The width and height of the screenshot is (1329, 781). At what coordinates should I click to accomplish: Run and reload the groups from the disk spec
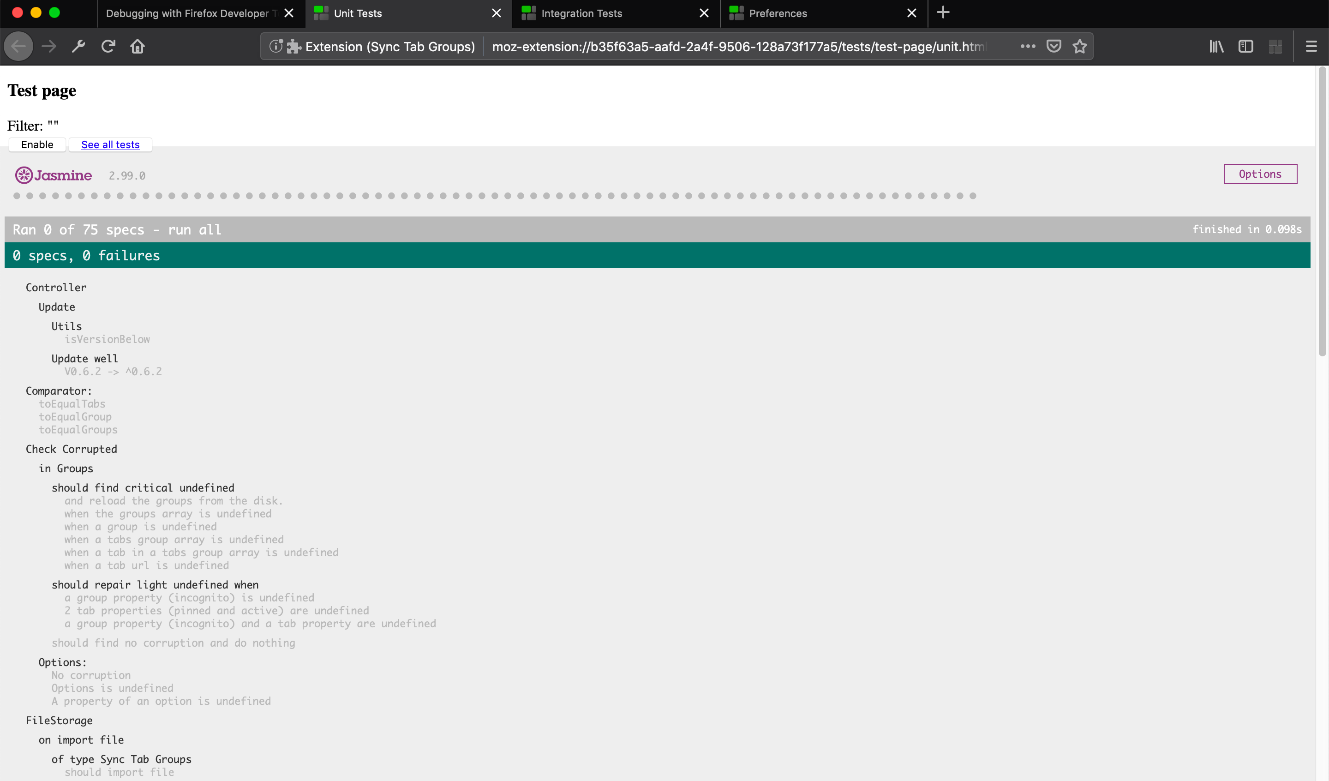tap(174, 501)
